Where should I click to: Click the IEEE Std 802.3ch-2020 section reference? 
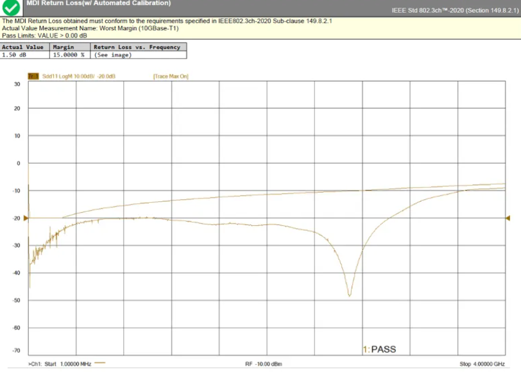click(456, 11)
